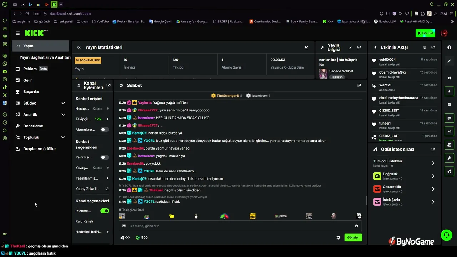This screenshot has width=457, height=257.
Task: Toggle the camera widget in right toolbar
Action: (449, 145)
